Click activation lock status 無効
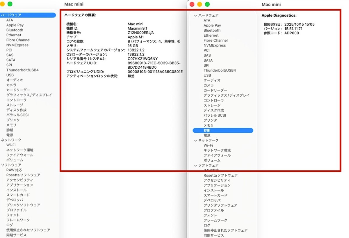 coord(131,76)
